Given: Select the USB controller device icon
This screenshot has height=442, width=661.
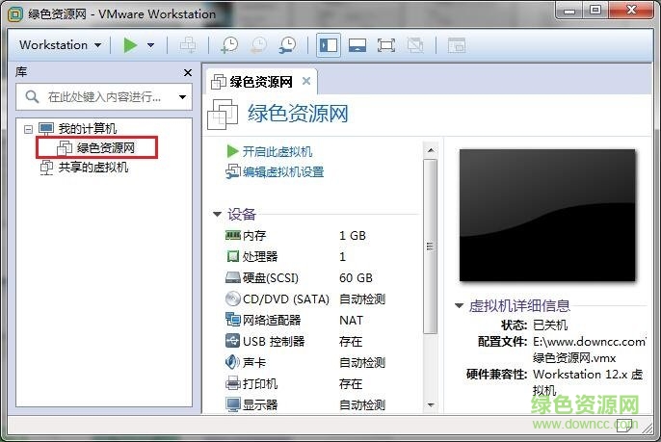Looking at the screenshot, I should pyautogui.click(x=232, y=341).
